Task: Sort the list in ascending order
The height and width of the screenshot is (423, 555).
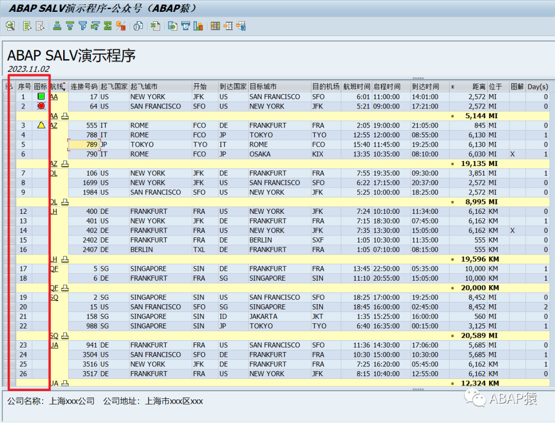Action: pos(57,26)
